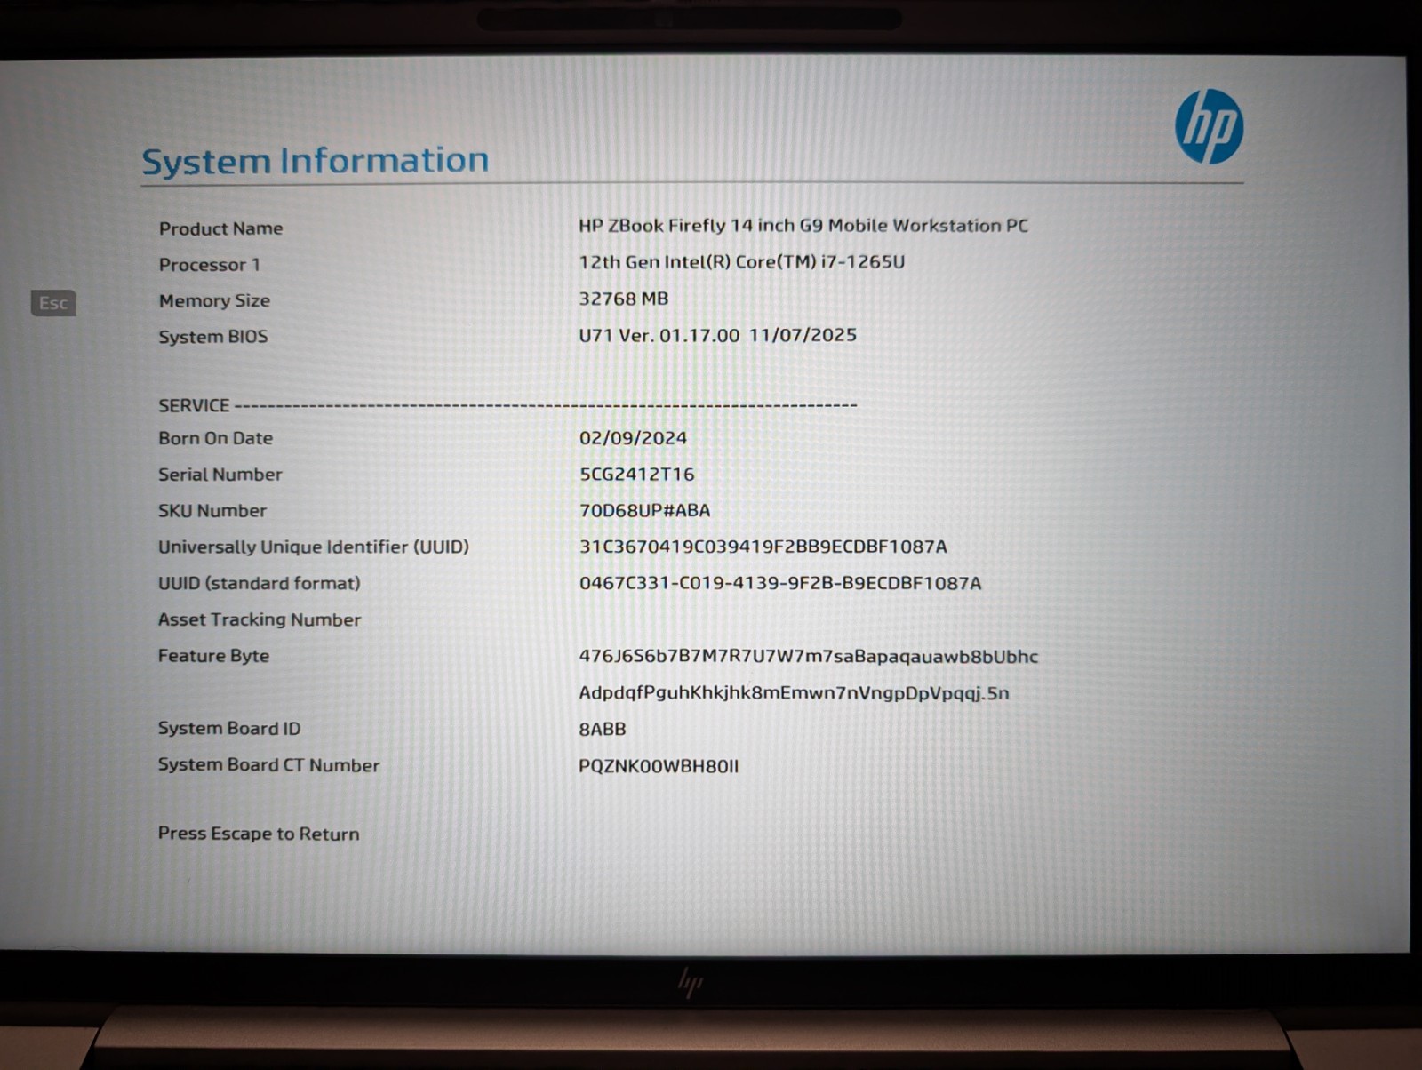Click the Born On Date label
The height and width of the screenshot is (1070, 1422).
[x=215, y=438]
